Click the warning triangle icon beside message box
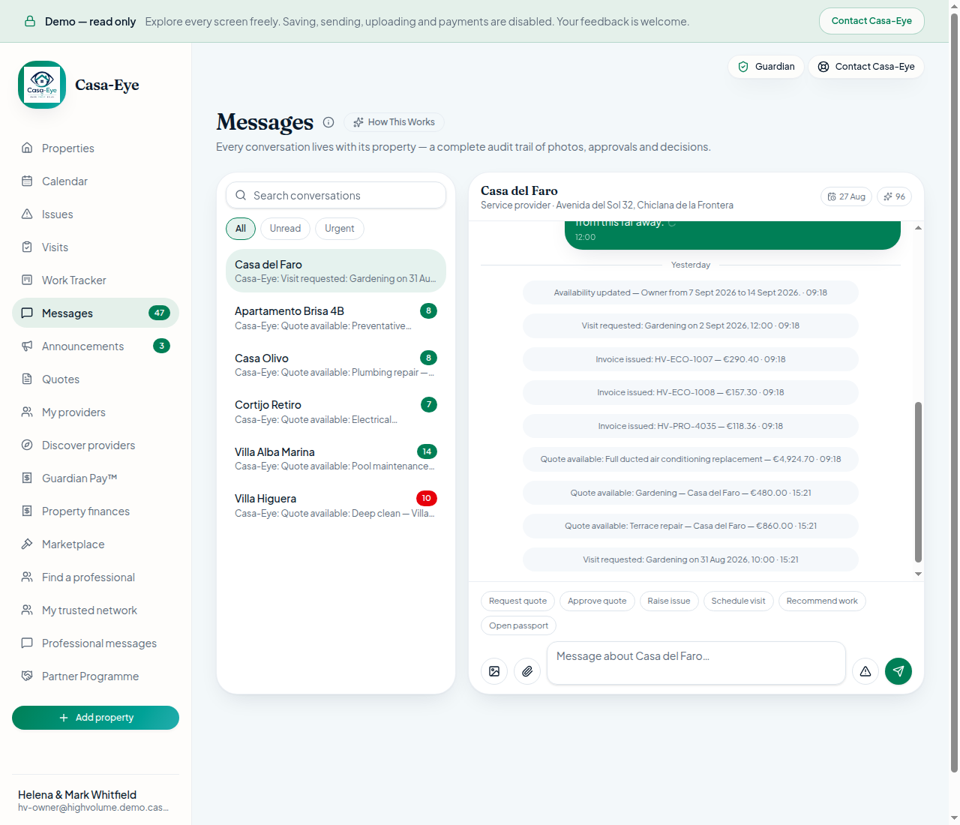The image size is (960, 825). pyautogui.click(x=865, y=671)
